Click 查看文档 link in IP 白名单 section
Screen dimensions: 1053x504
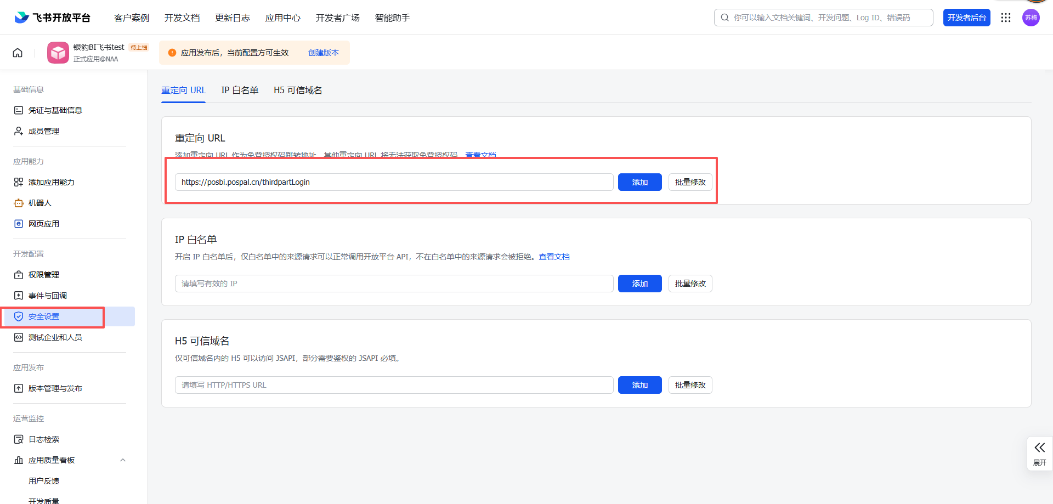[x=554, y=257]
